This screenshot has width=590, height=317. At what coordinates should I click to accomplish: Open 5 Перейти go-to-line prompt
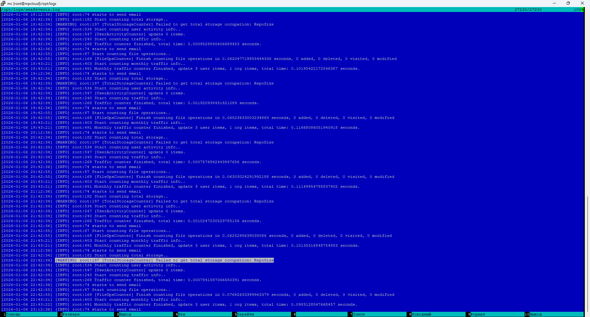click(246, 314)
